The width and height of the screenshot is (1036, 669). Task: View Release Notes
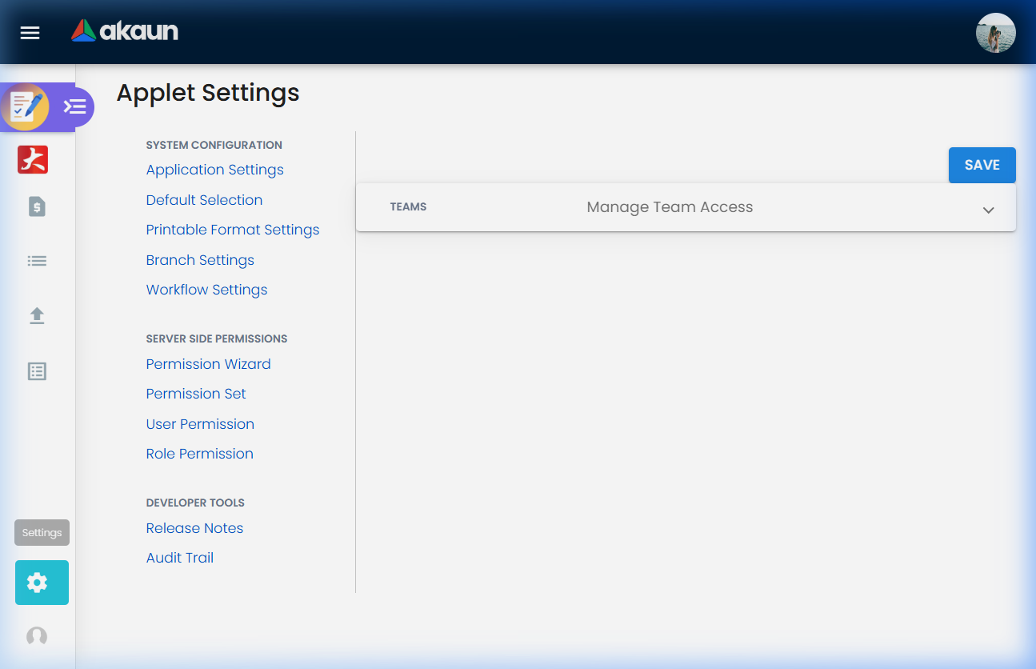click(x=194, y=528)
